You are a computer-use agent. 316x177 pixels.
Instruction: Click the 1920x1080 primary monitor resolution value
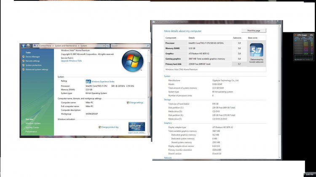coord(217,150)
